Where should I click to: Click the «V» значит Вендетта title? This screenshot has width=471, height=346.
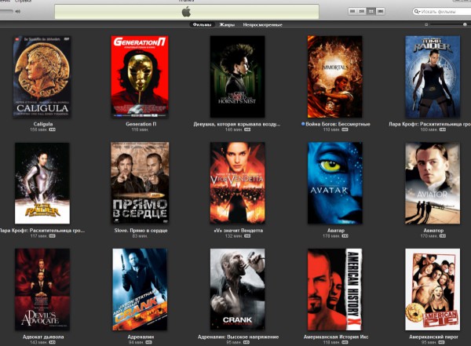tap(238, 231)
